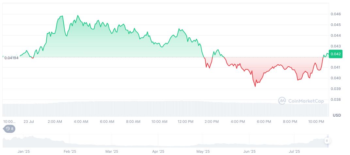Pick Jun '25 on the navigator timeline

click(249, 151)
